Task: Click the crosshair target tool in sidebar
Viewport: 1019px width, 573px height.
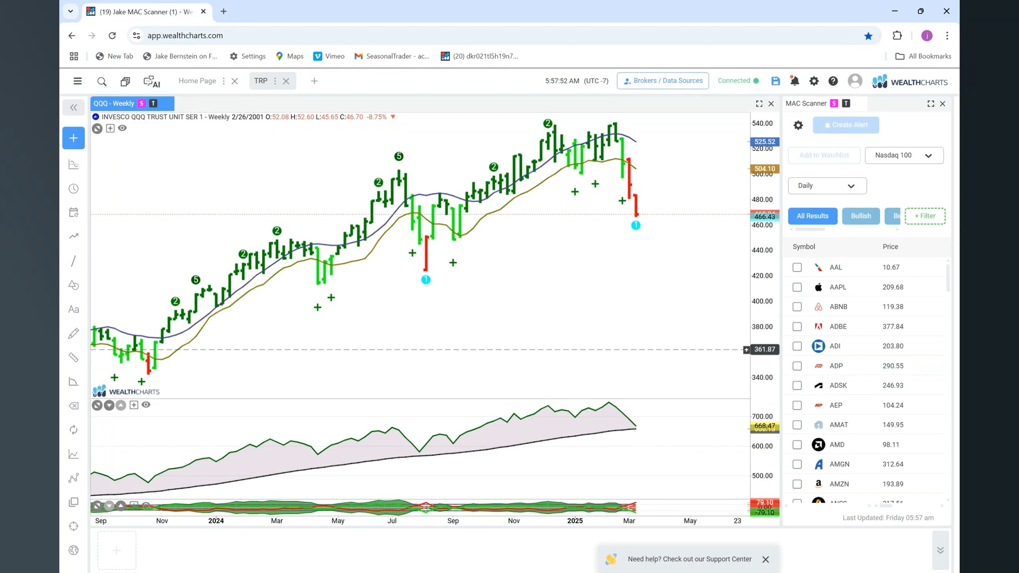Action: click(x=74, y=526)
